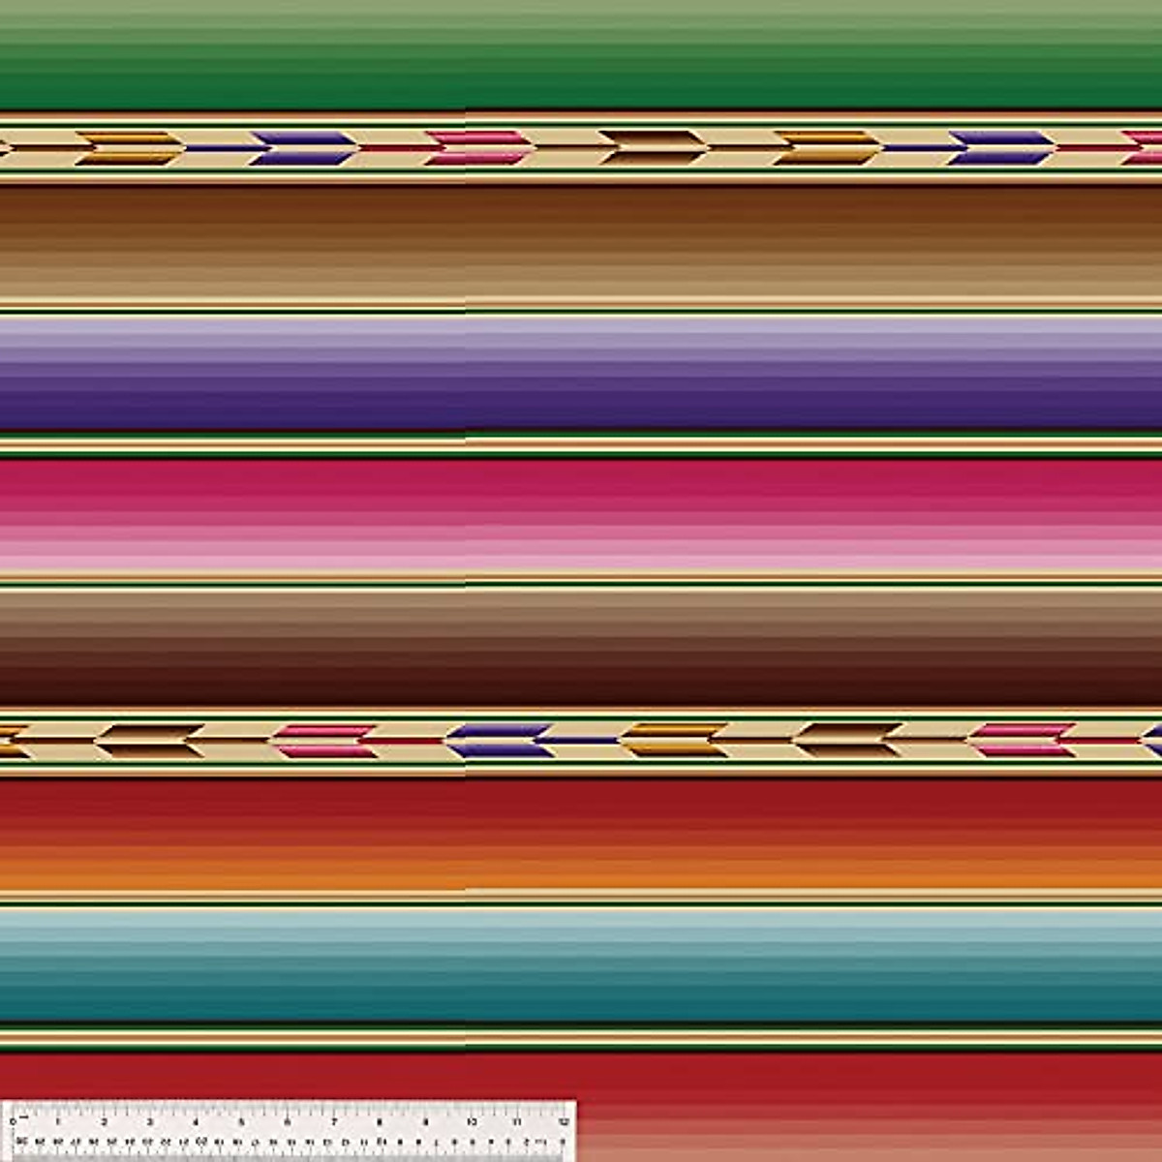Viewport: 1162px width, 1162px height.
Task: Click the purple gradient stripe
Action: pyautogui.click(x=581, y=373)
